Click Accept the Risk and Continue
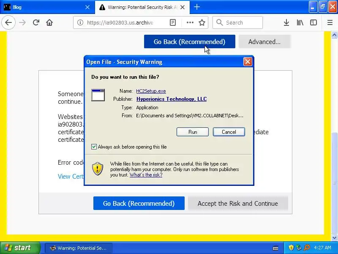338x254 pixels. pos(238,203)
